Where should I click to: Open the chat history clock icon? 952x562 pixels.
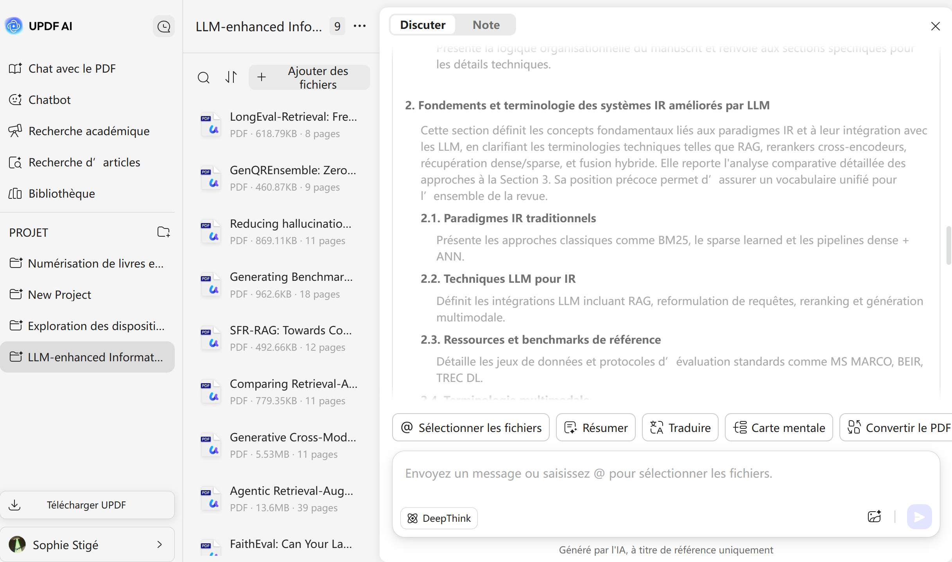click(x=163, y=27)
